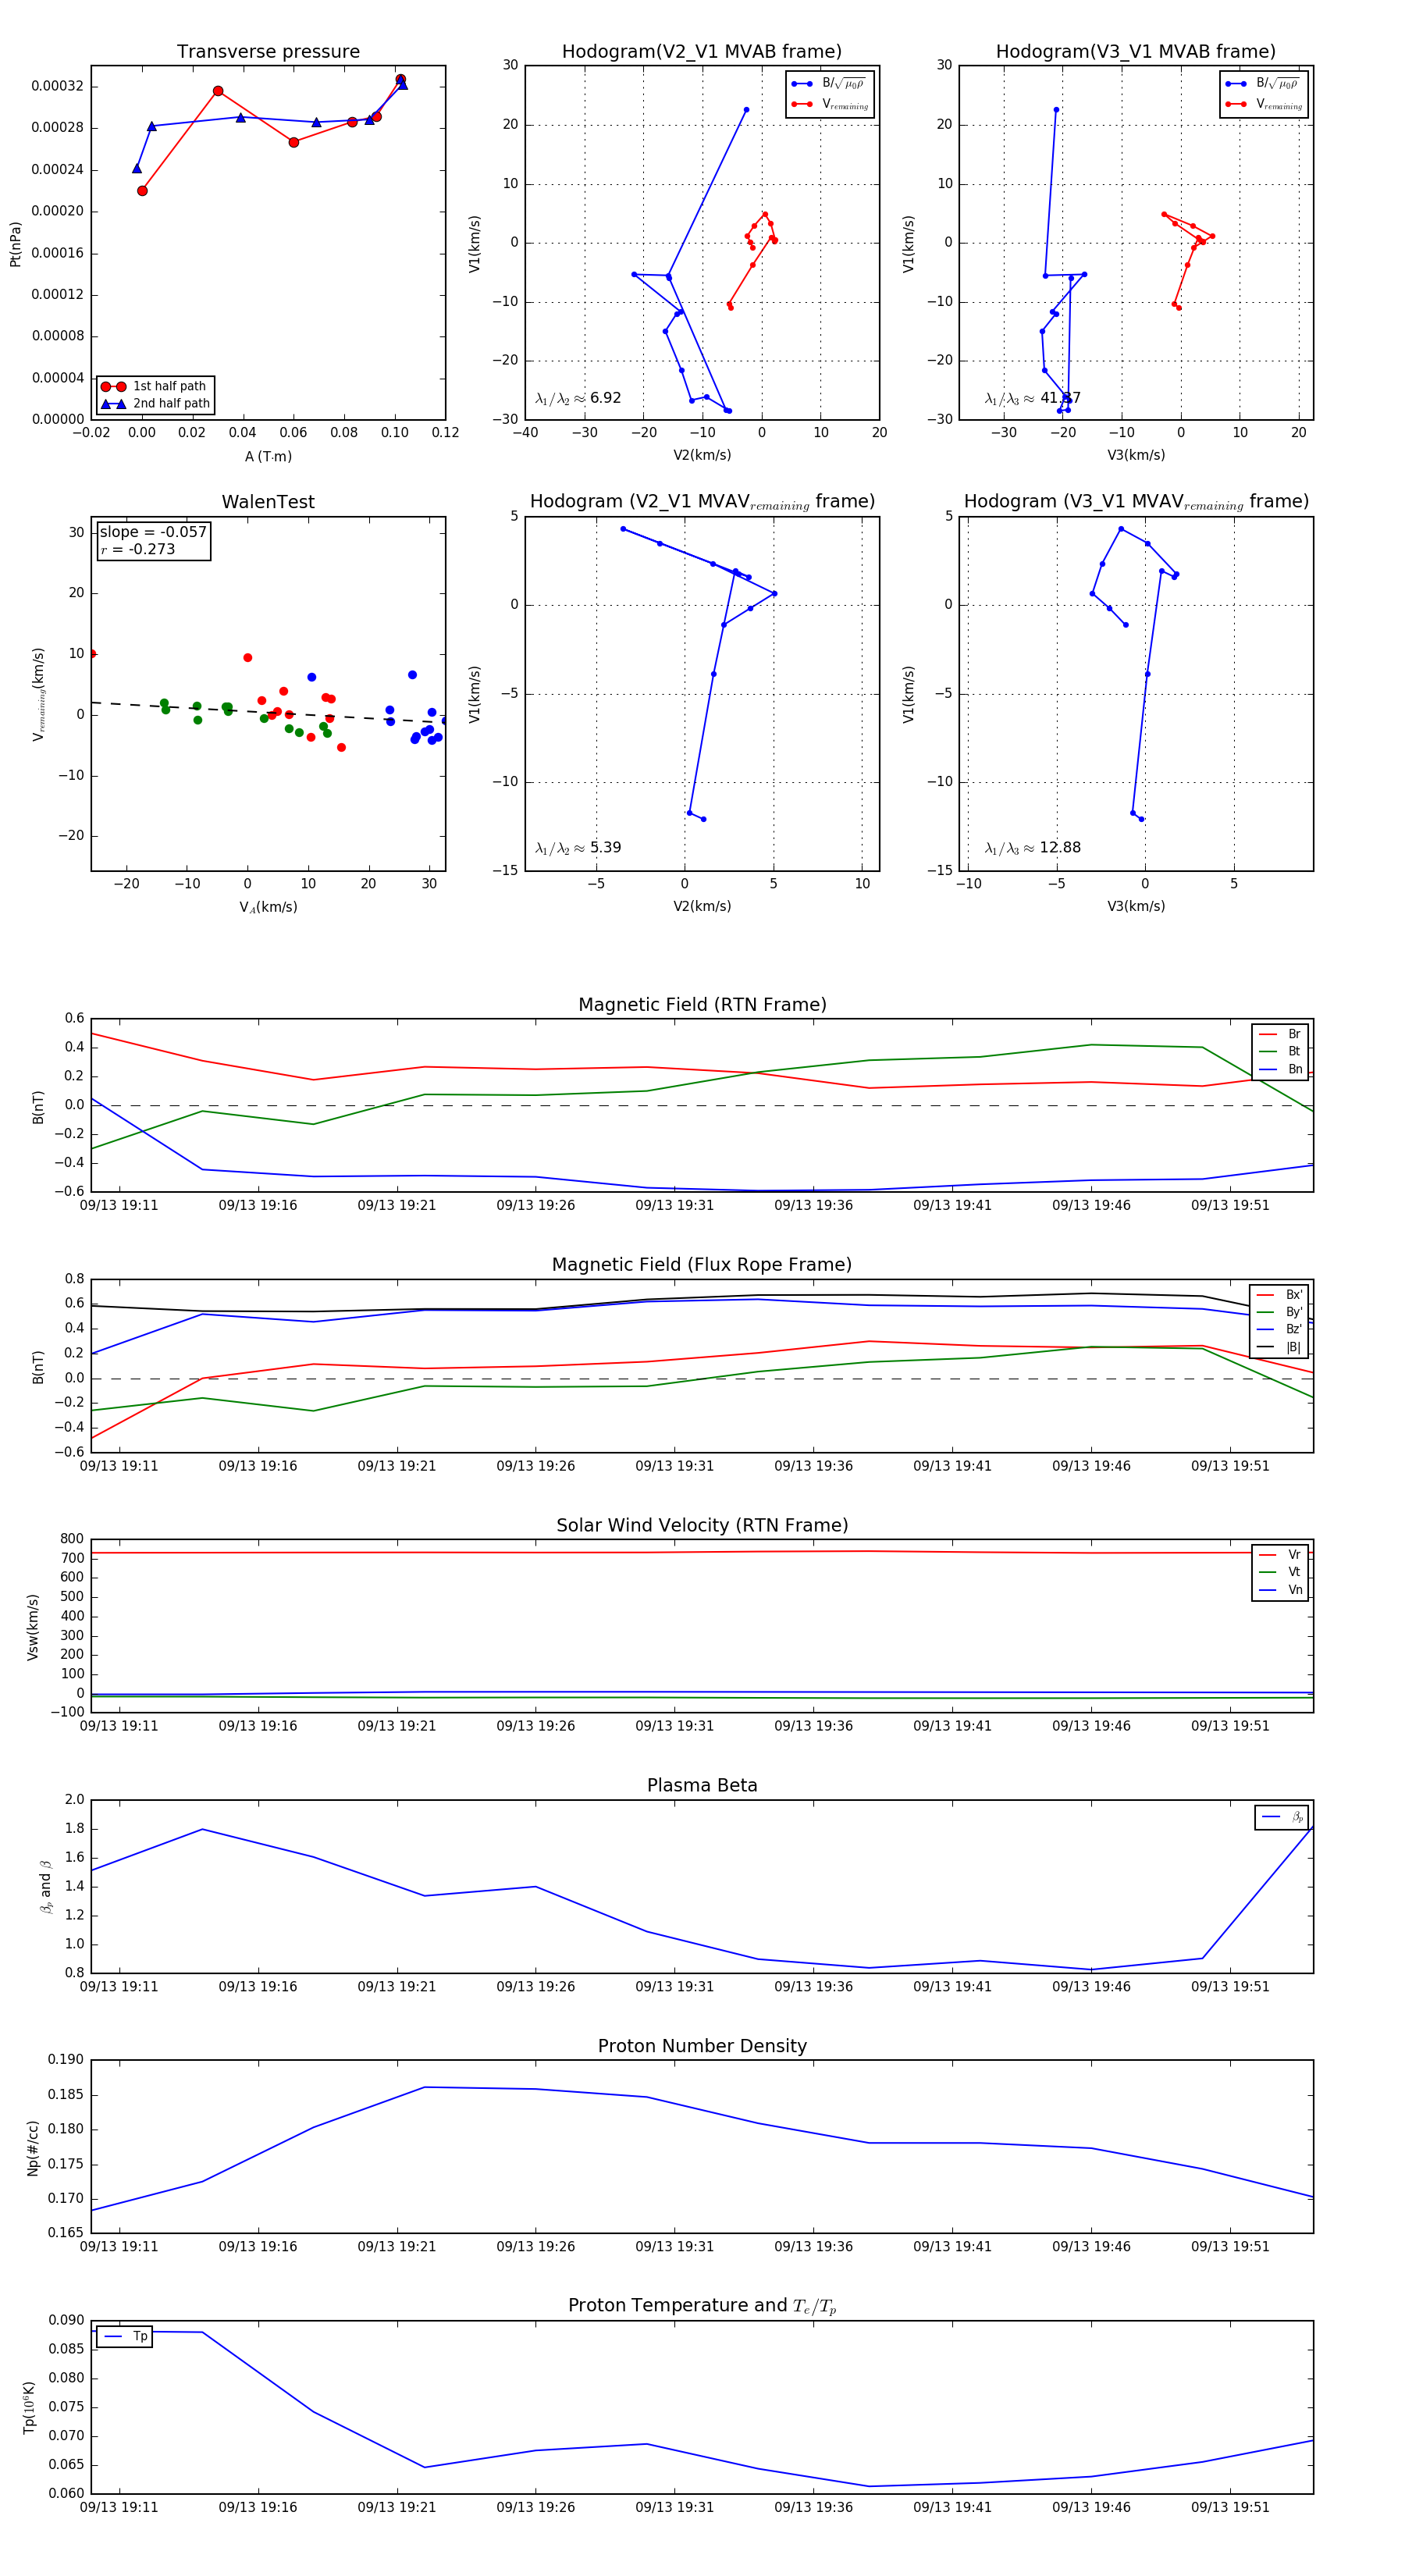Click the 'Bt' legend entry
This screenshot has width=1405, height=2576.
[1280, 1051]
